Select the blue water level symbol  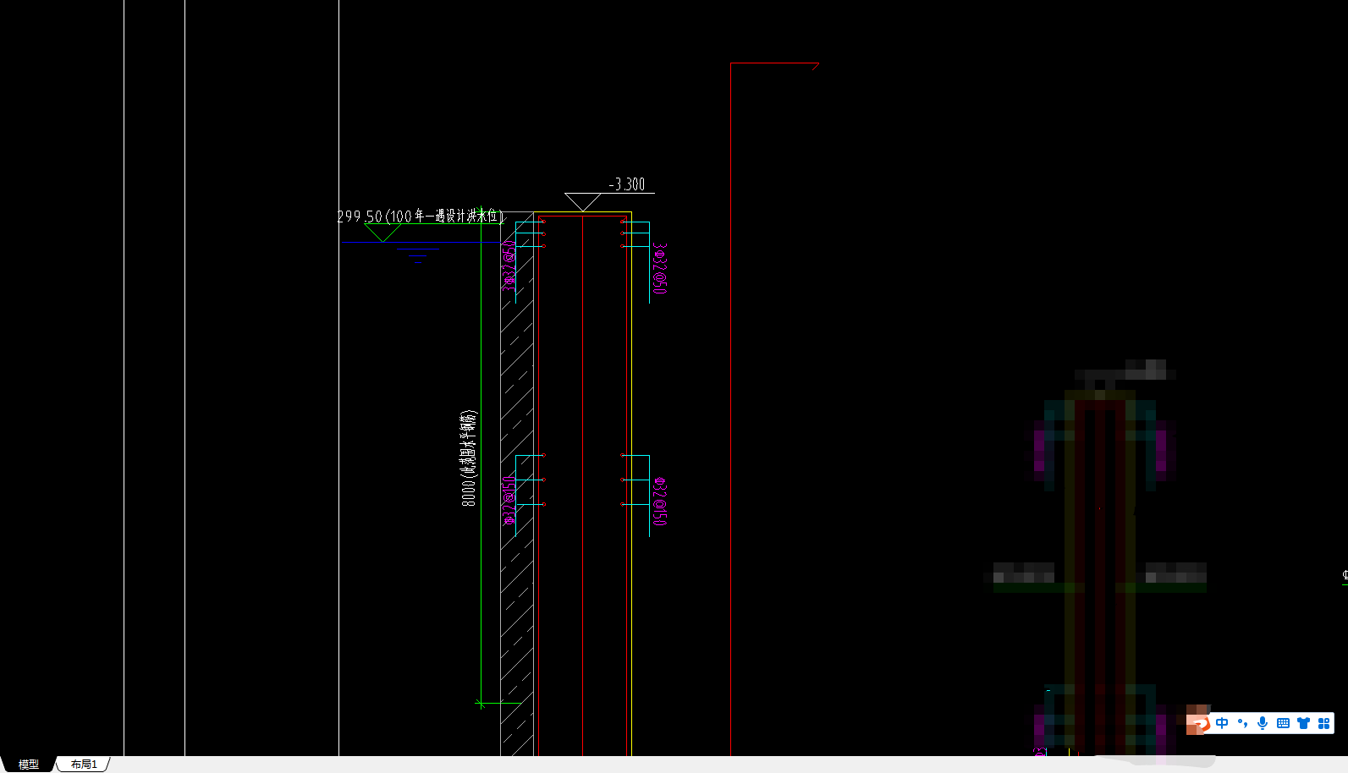click(x=418, y=254)
